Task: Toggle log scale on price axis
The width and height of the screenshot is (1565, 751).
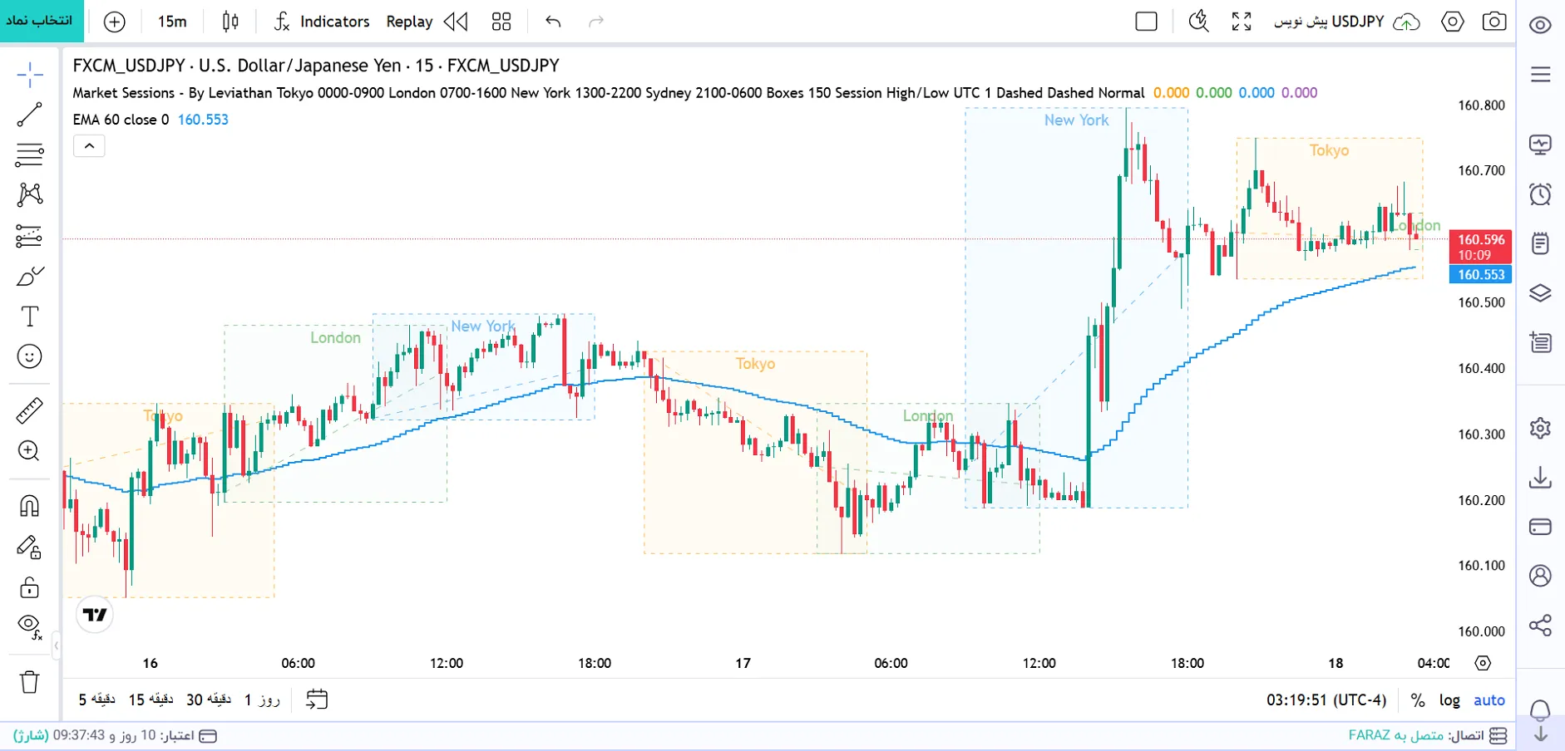Action: tap(1449, 700)
